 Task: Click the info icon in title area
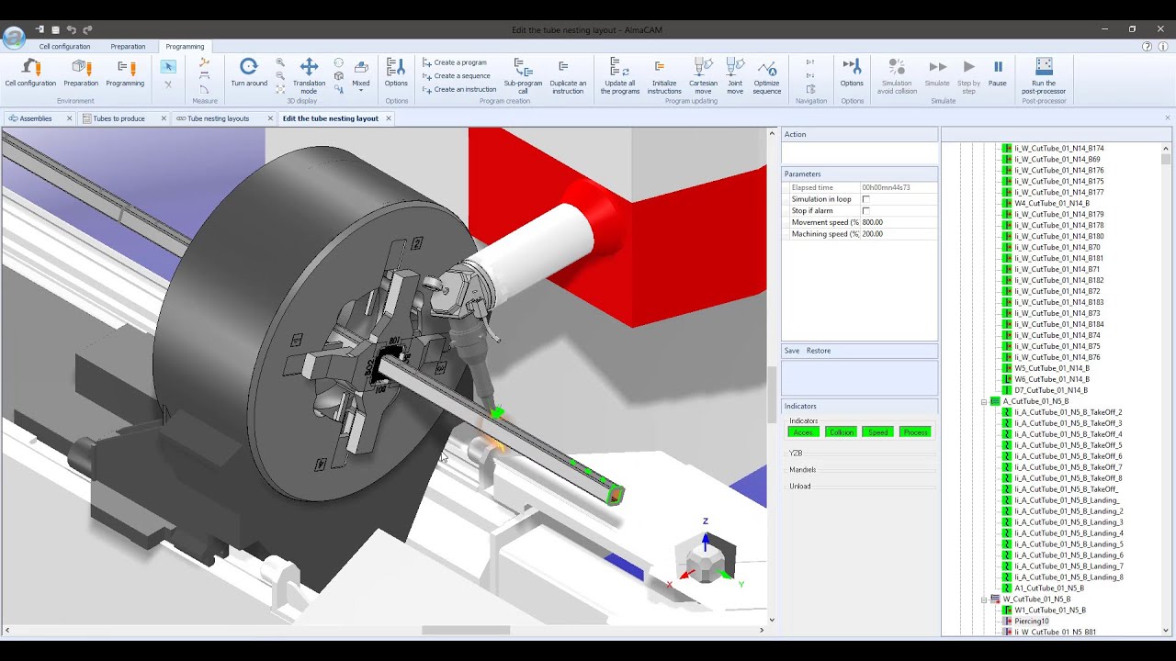click(x=1163, y=47)
